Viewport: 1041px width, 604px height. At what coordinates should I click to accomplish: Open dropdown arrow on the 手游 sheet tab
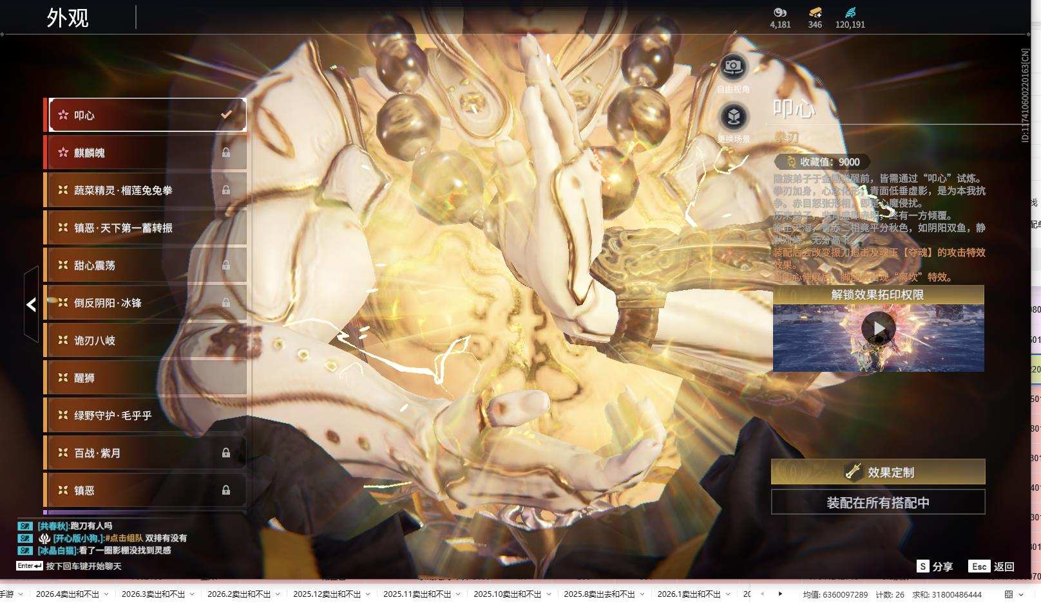tap(21, 594)
